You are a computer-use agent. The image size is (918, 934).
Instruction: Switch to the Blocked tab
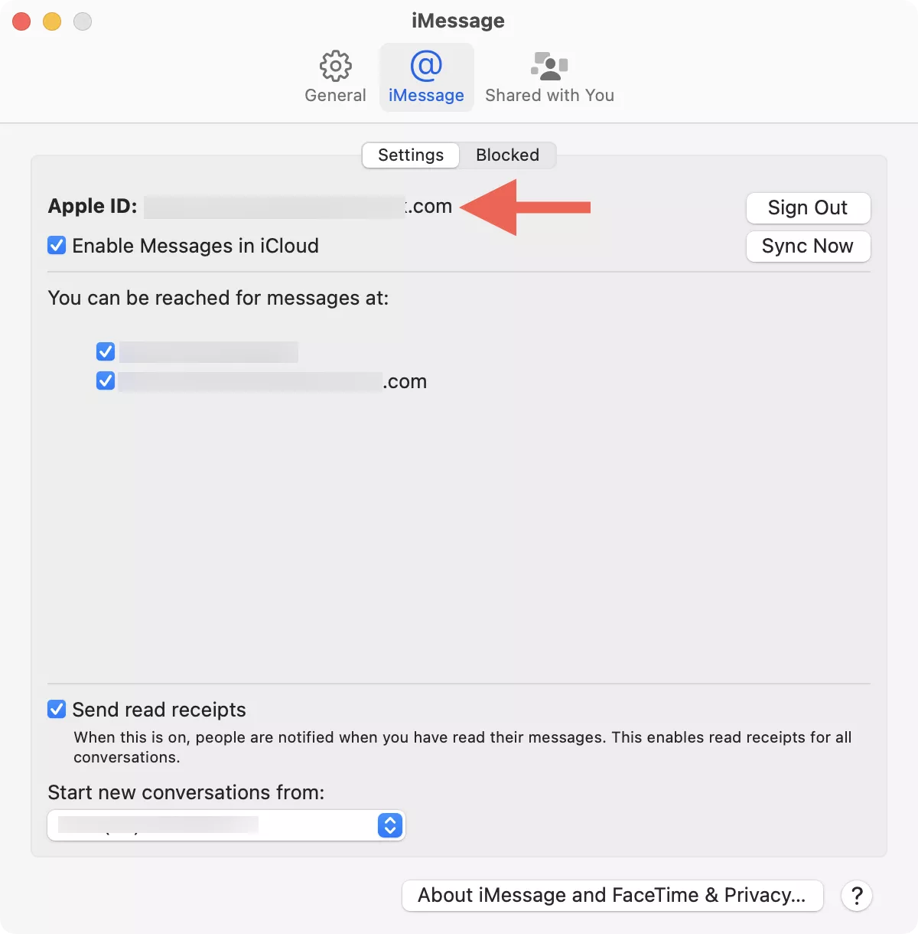pos(507,155)
